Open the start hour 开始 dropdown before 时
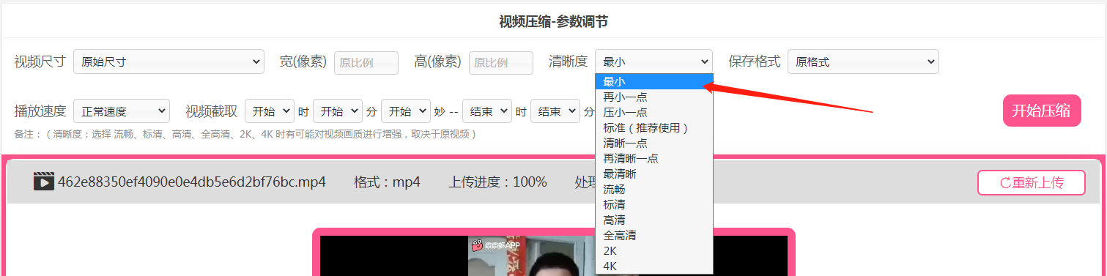The width and height of the screenshot is (1107, 276). click(270, 111)
